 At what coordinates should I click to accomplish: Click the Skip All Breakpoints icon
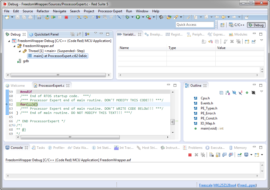point(119,17)
